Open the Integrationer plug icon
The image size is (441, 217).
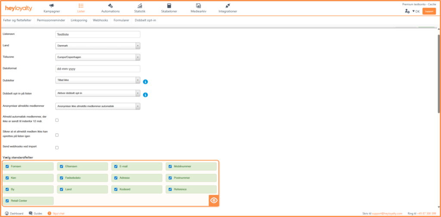tap(228, 6)
